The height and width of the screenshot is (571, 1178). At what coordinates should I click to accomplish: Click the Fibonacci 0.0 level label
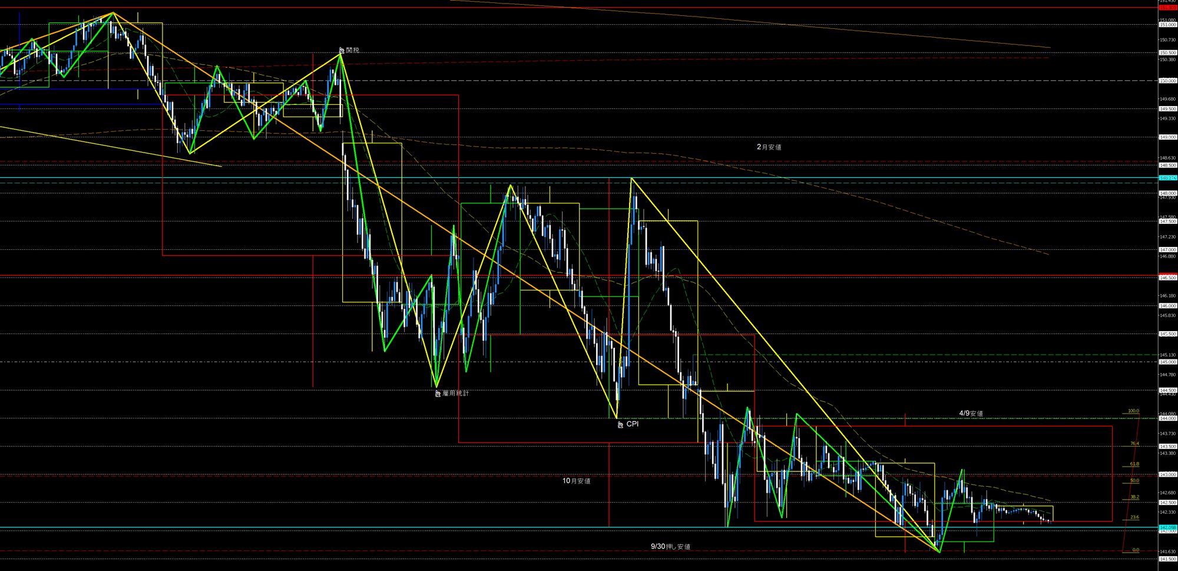1136,550
